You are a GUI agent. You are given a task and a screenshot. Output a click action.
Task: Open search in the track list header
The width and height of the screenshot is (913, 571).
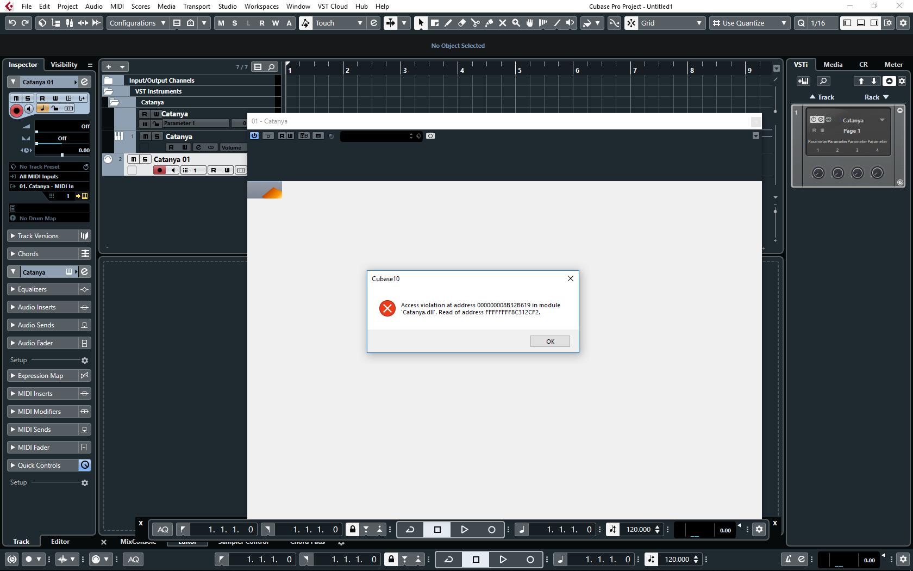coord(271,67)
